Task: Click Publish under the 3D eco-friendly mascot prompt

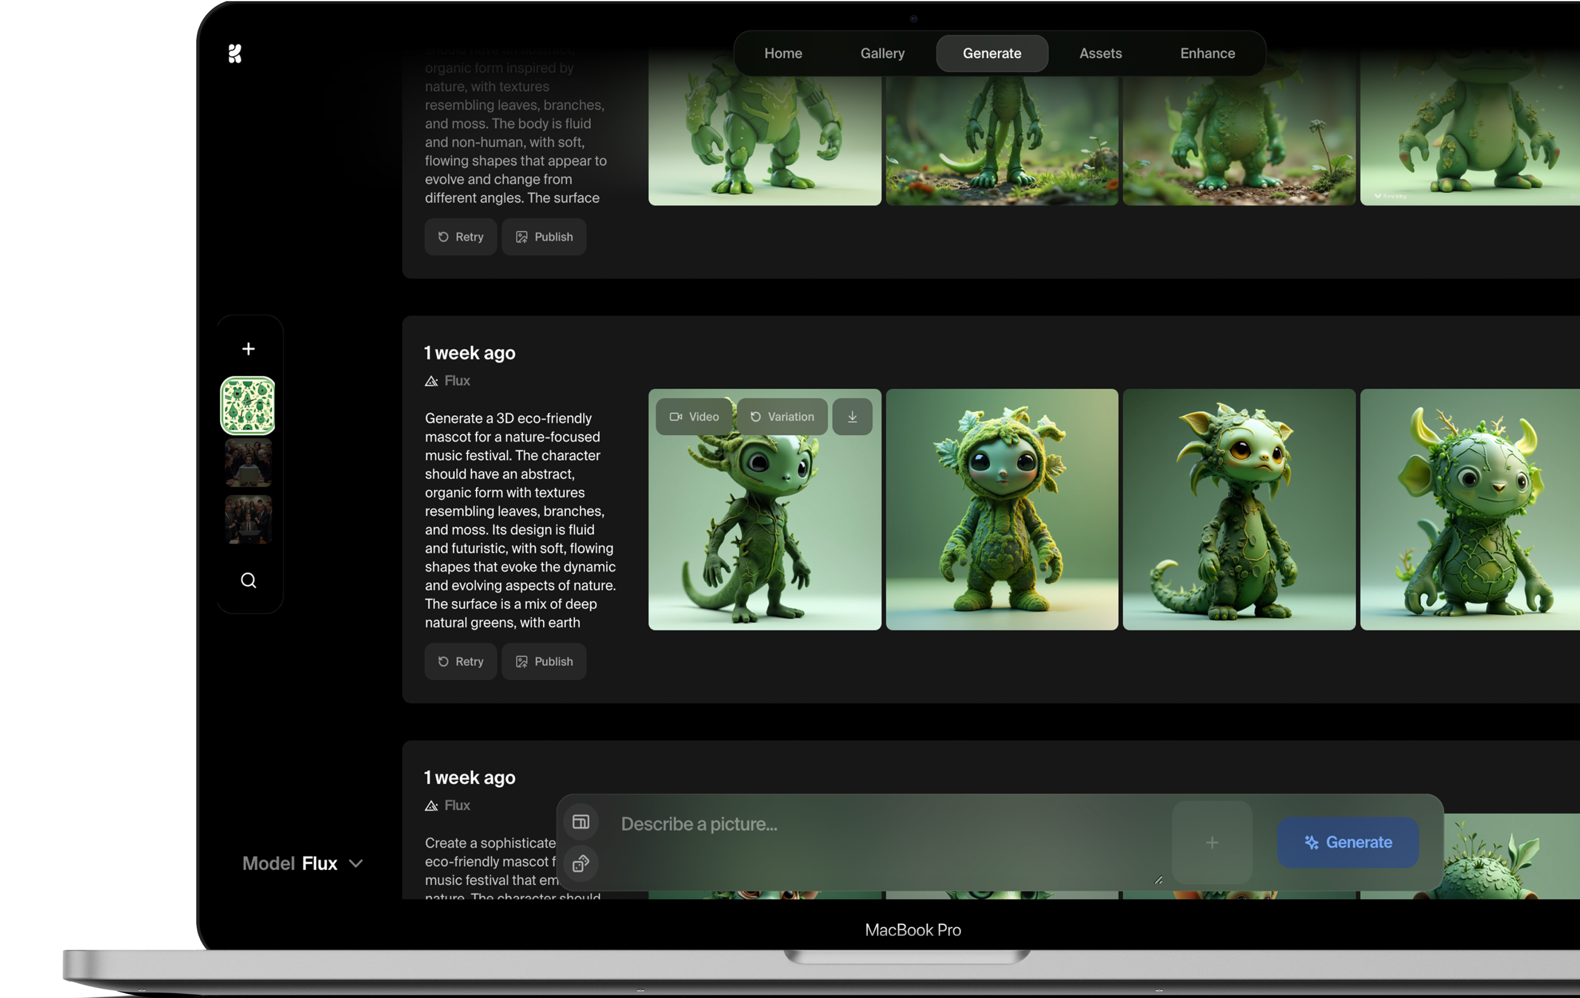Action: pos(544,662)
